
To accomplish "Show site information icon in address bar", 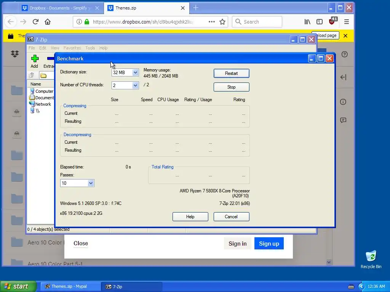I will [79, 22].
